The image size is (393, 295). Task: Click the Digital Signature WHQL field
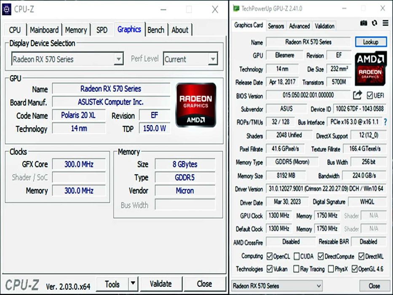click(367, 202)
